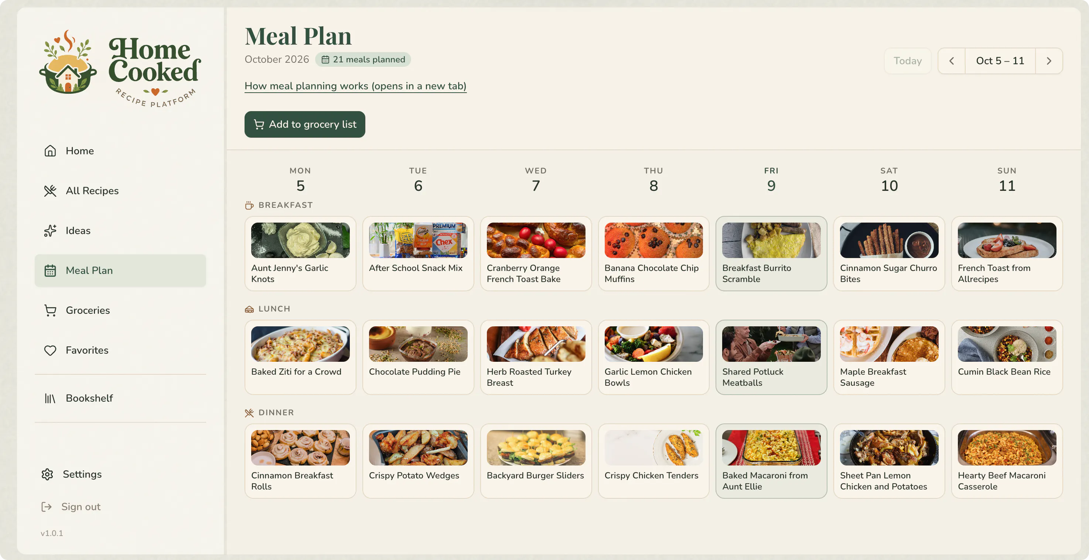Click Add to grocery list button
This screenshot has width=1089, height=560.
tap(305, 124)
